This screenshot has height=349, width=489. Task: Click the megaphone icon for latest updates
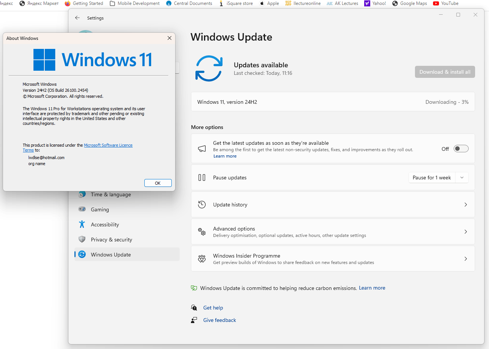point(202,149)
